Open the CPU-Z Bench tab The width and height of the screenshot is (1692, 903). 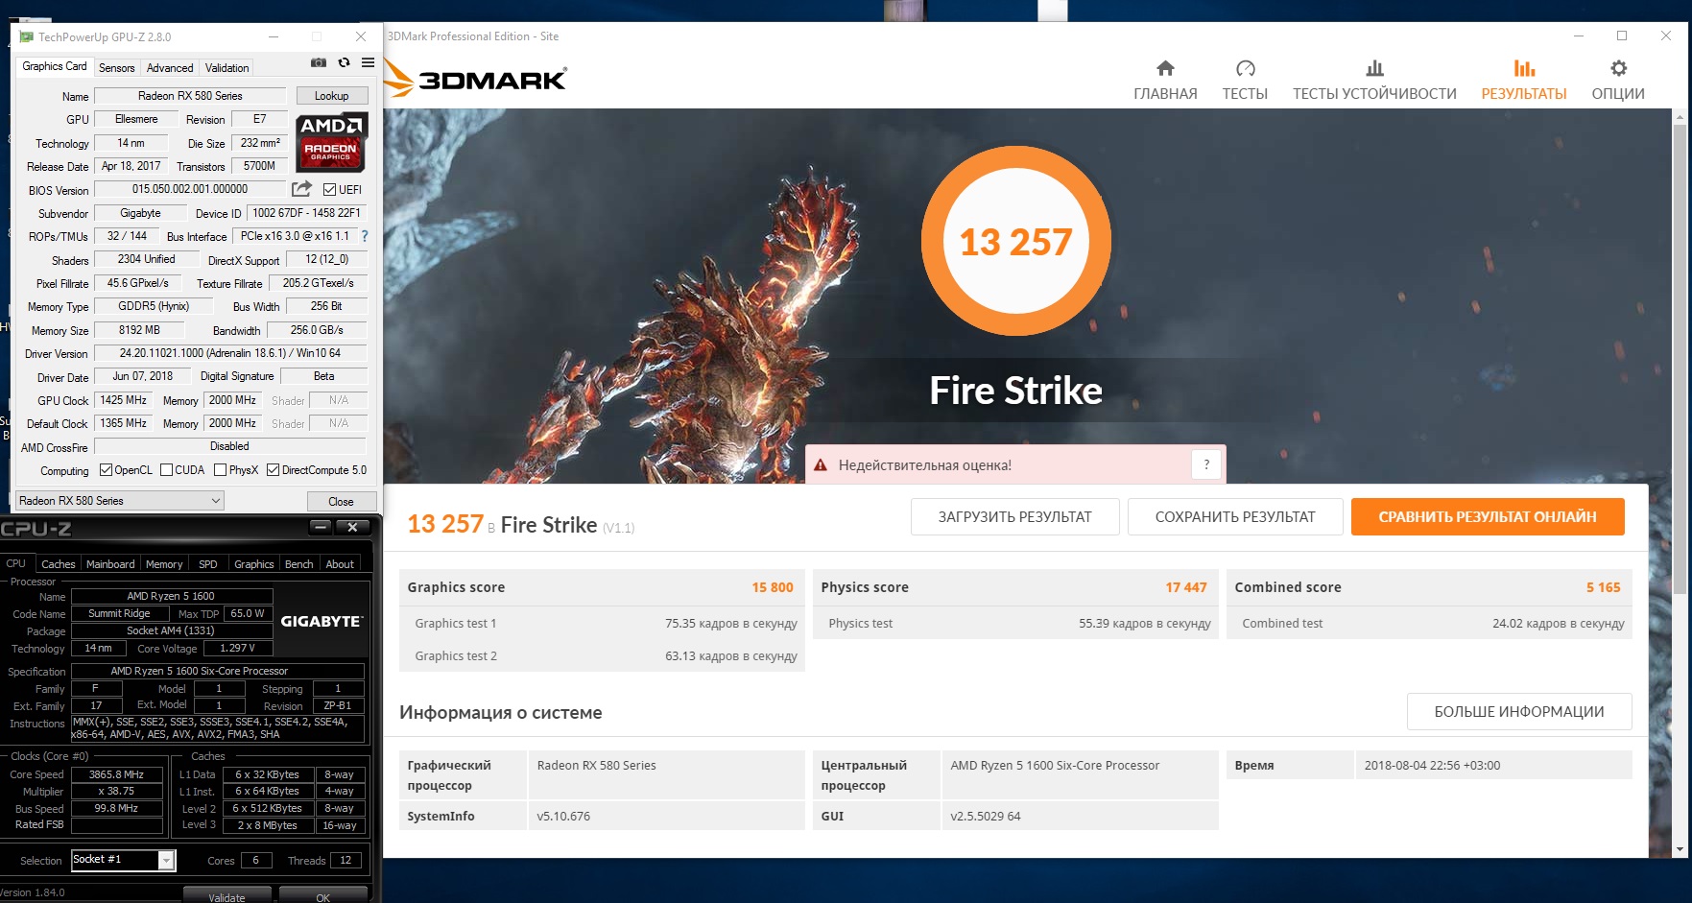tap(299, 564)
